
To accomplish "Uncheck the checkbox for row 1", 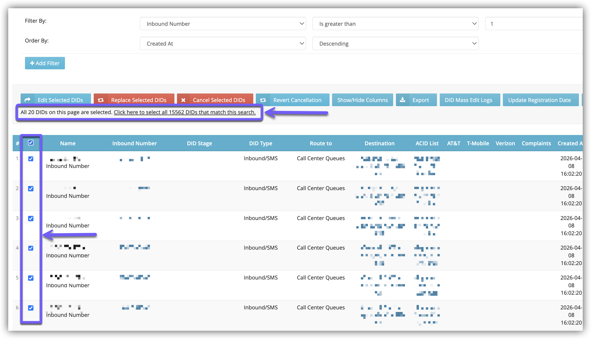I will tap(31, 159).
